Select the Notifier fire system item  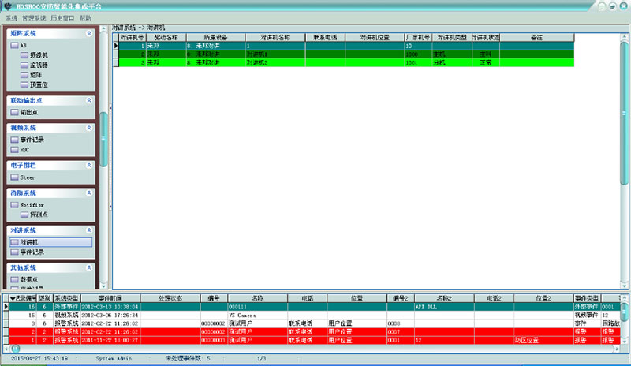coord(32,205)
